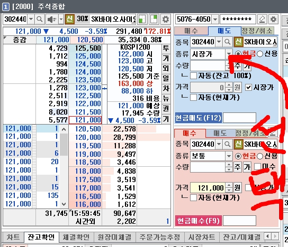Select the 신용 radio in the sell panel
The height and width of the screenshot is (247, 288).
click(x=260, y=54)
